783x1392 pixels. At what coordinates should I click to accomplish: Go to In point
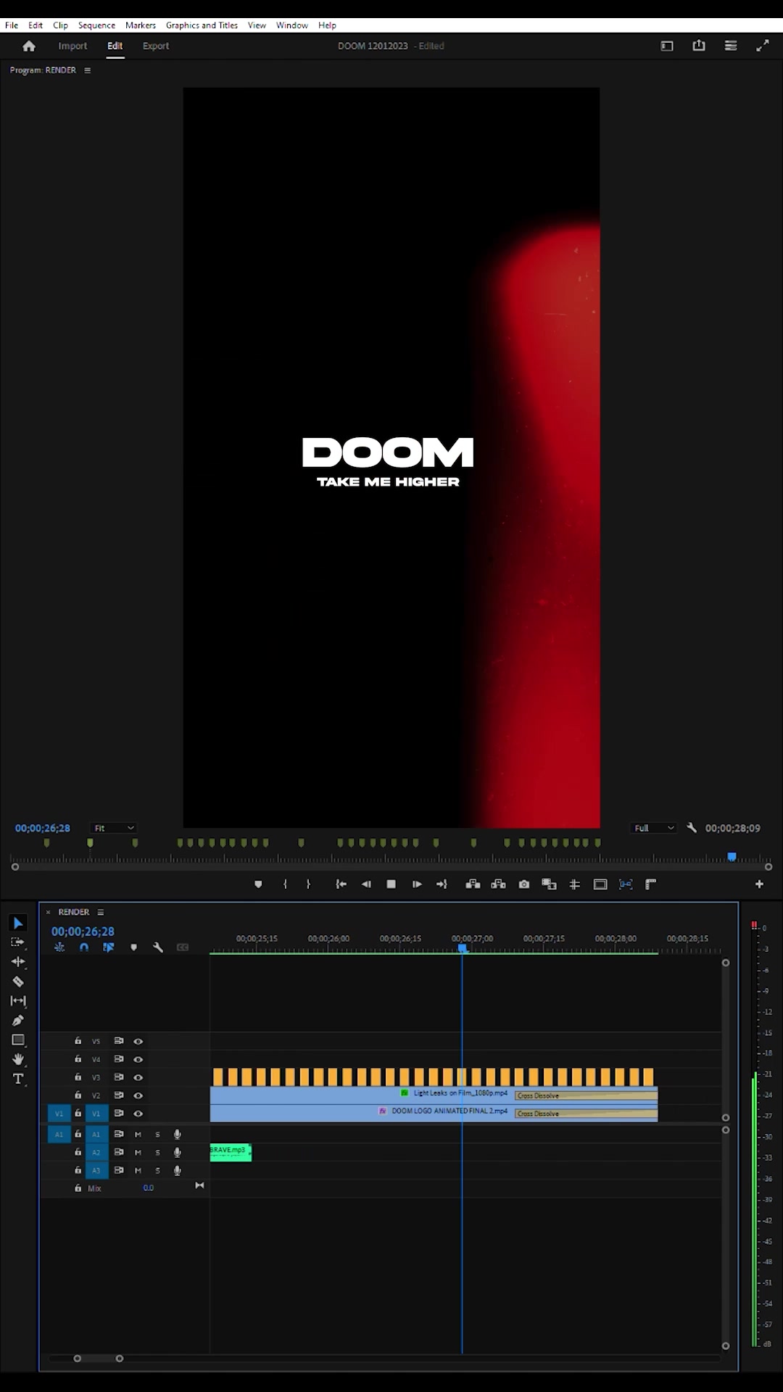click(341, 884)
